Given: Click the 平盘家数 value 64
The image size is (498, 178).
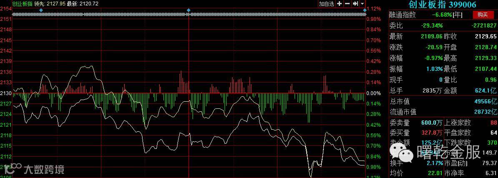Looking at the screenshot, I should pyautogui.click(x=493, y=133).
